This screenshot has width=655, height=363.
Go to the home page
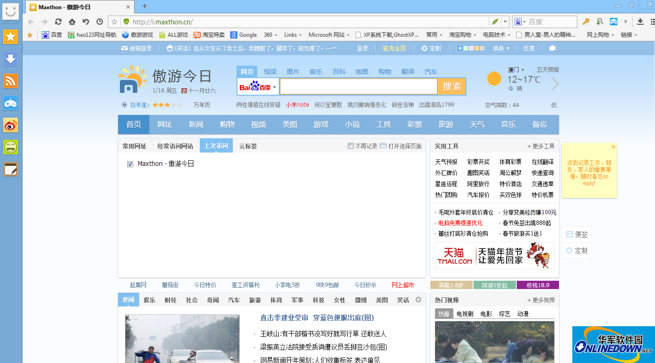[72, 22]
